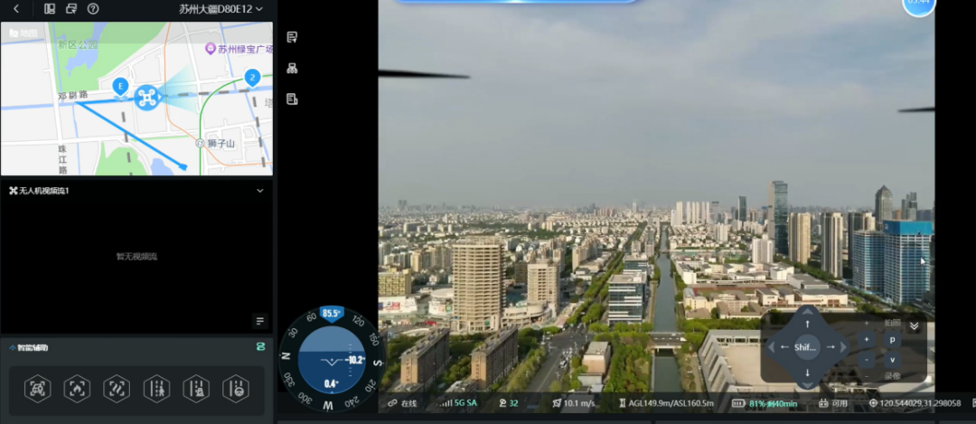Select the vehicle detection hexagon icon
The width and height of the screenshot is (976, 424).
pos(37,389)
